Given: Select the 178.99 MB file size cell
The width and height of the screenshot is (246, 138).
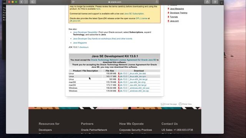Looking at the screenshot, I should (x=111, y=91).
